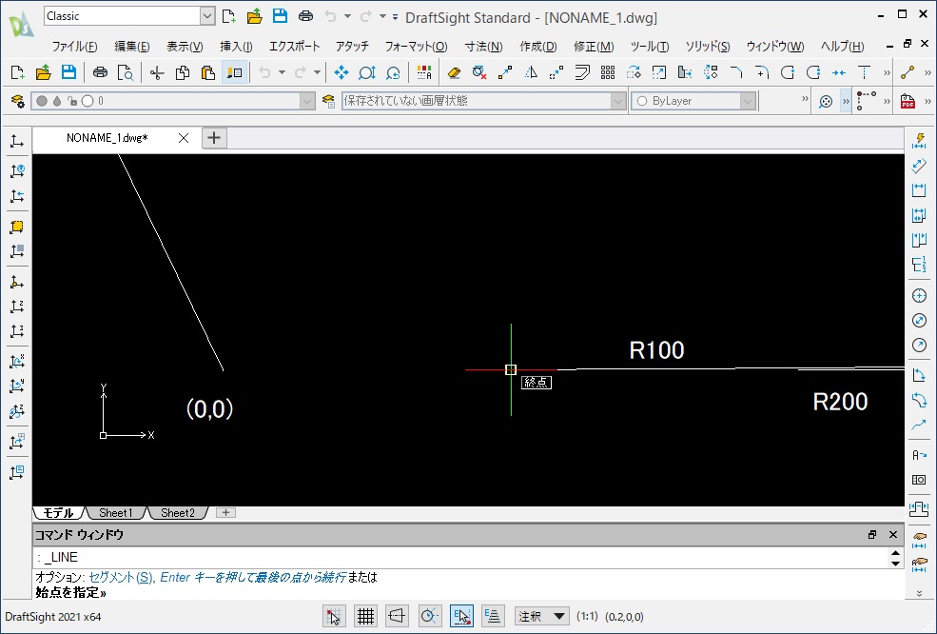Click the dynamic Zoom tool icon
The image size is (937, 634).
367,73
